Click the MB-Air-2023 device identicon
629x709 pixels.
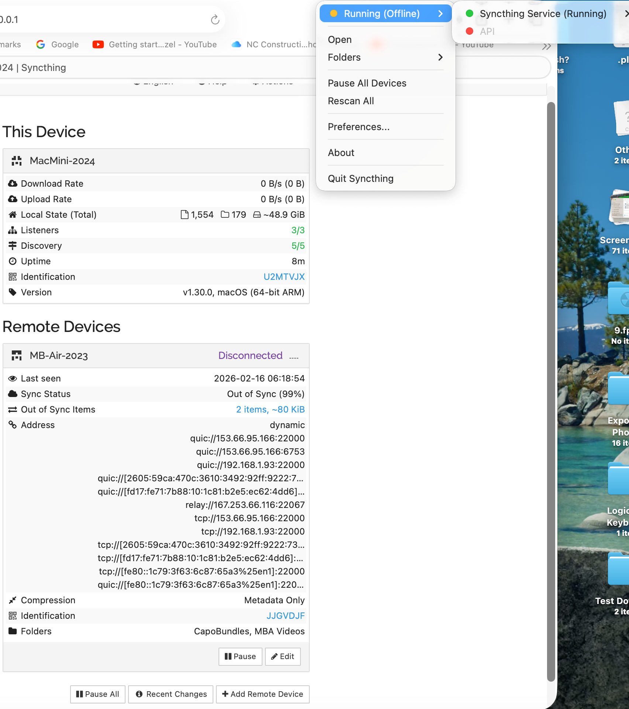point(17,356)
